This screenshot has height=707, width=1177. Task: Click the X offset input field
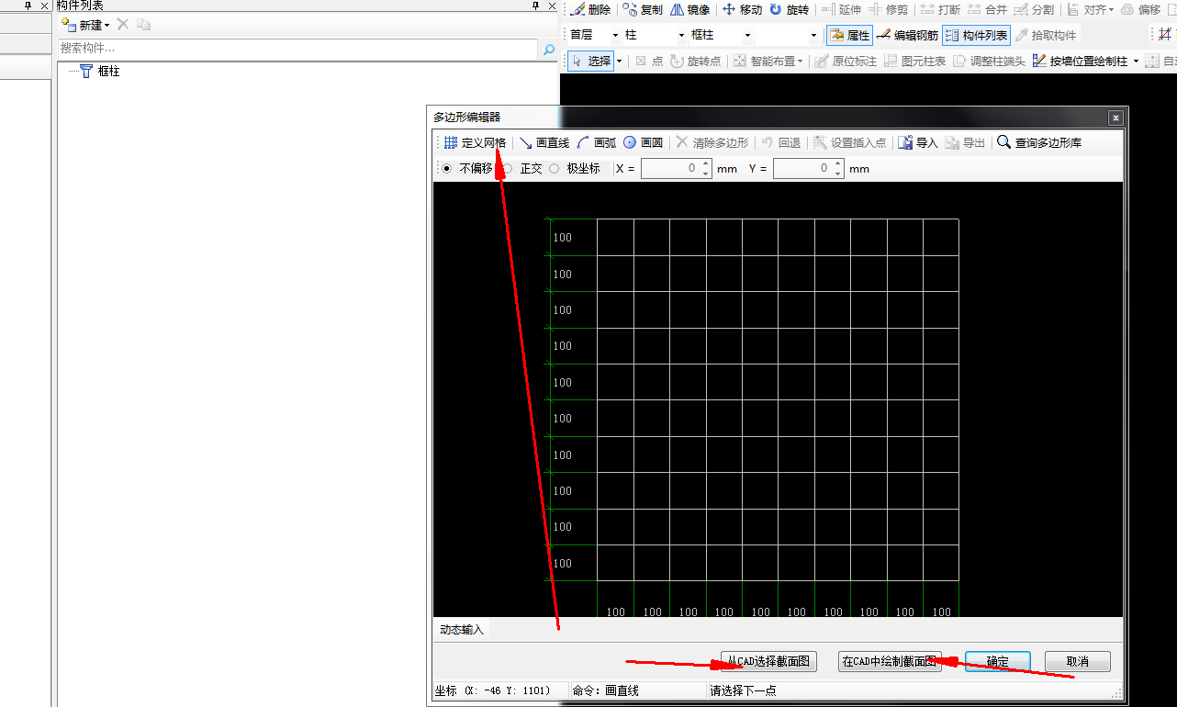point(670,169)
